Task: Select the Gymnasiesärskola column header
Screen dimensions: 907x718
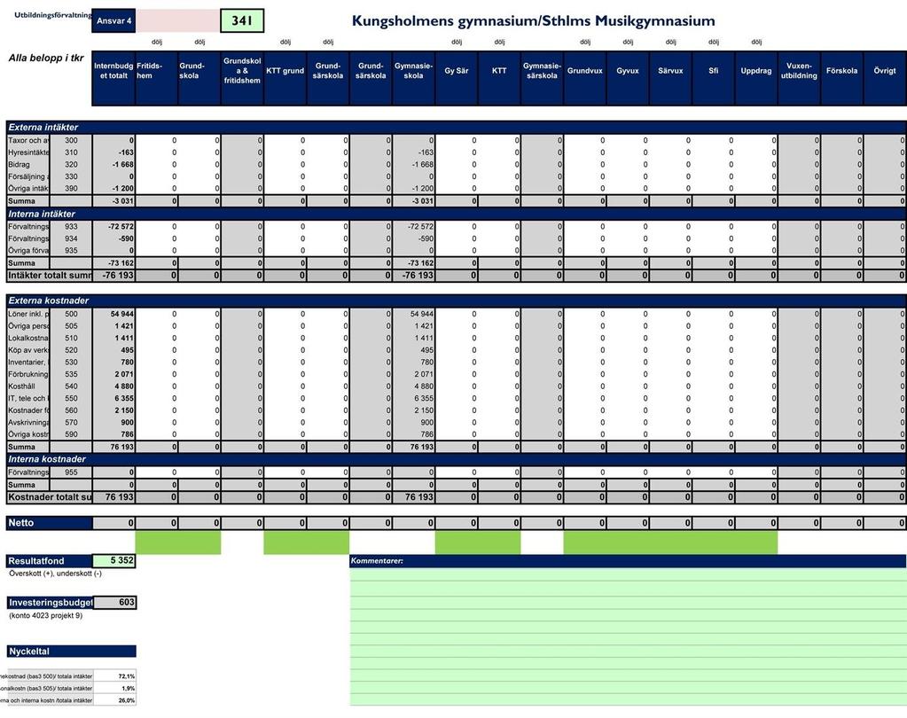Action: point(542,78)
